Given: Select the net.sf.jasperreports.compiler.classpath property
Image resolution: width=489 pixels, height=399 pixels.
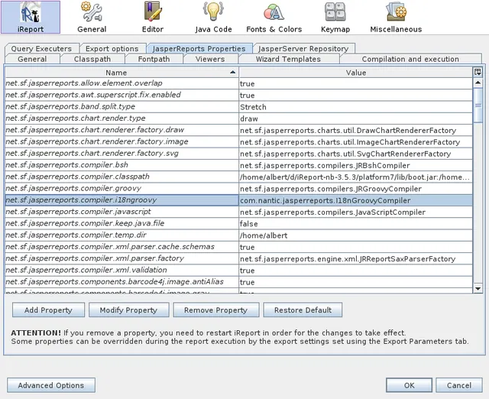Looking at the screenshot, I should (x=122, y=177).
